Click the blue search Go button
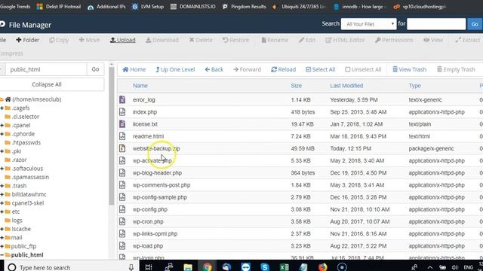The image size is (483, 271). [x=475, y=24]
